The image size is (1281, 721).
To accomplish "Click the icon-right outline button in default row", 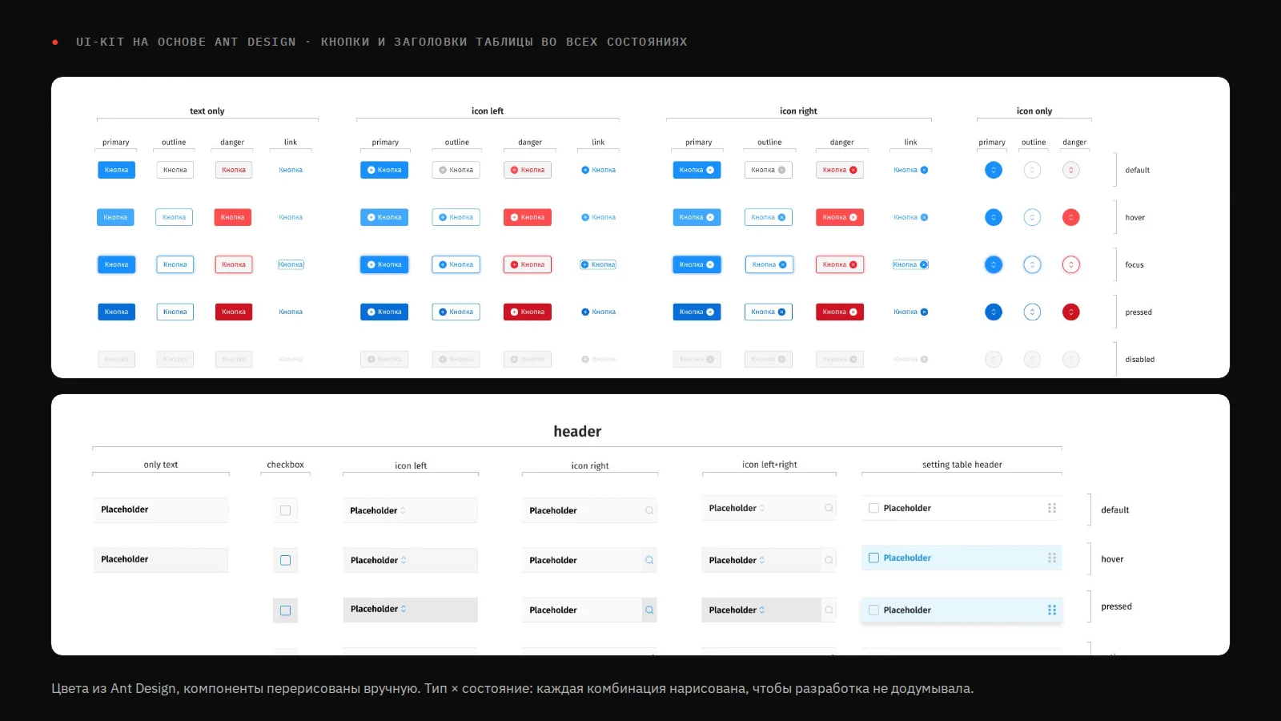I will click(x=768, y=170).
